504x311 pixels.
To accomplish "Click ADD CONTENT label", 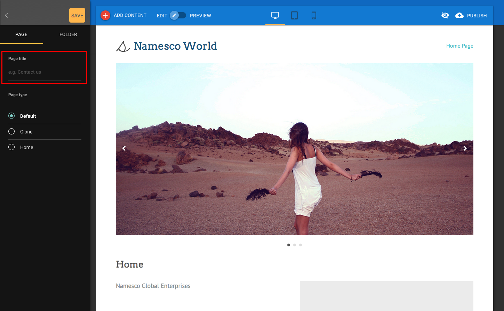I will (x=130, y=15).
